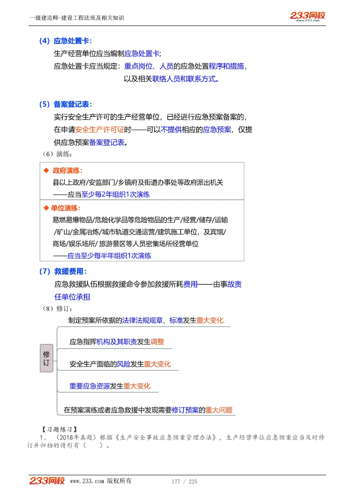355x503 pixels.
Task: Click the page number 177 / 225
Action: coord(185,481)
